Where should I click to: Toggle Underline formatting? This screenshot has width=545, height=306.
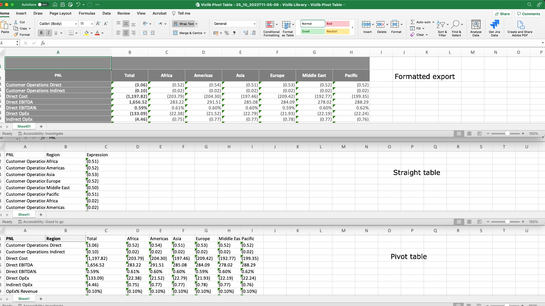tap(56, 33)
